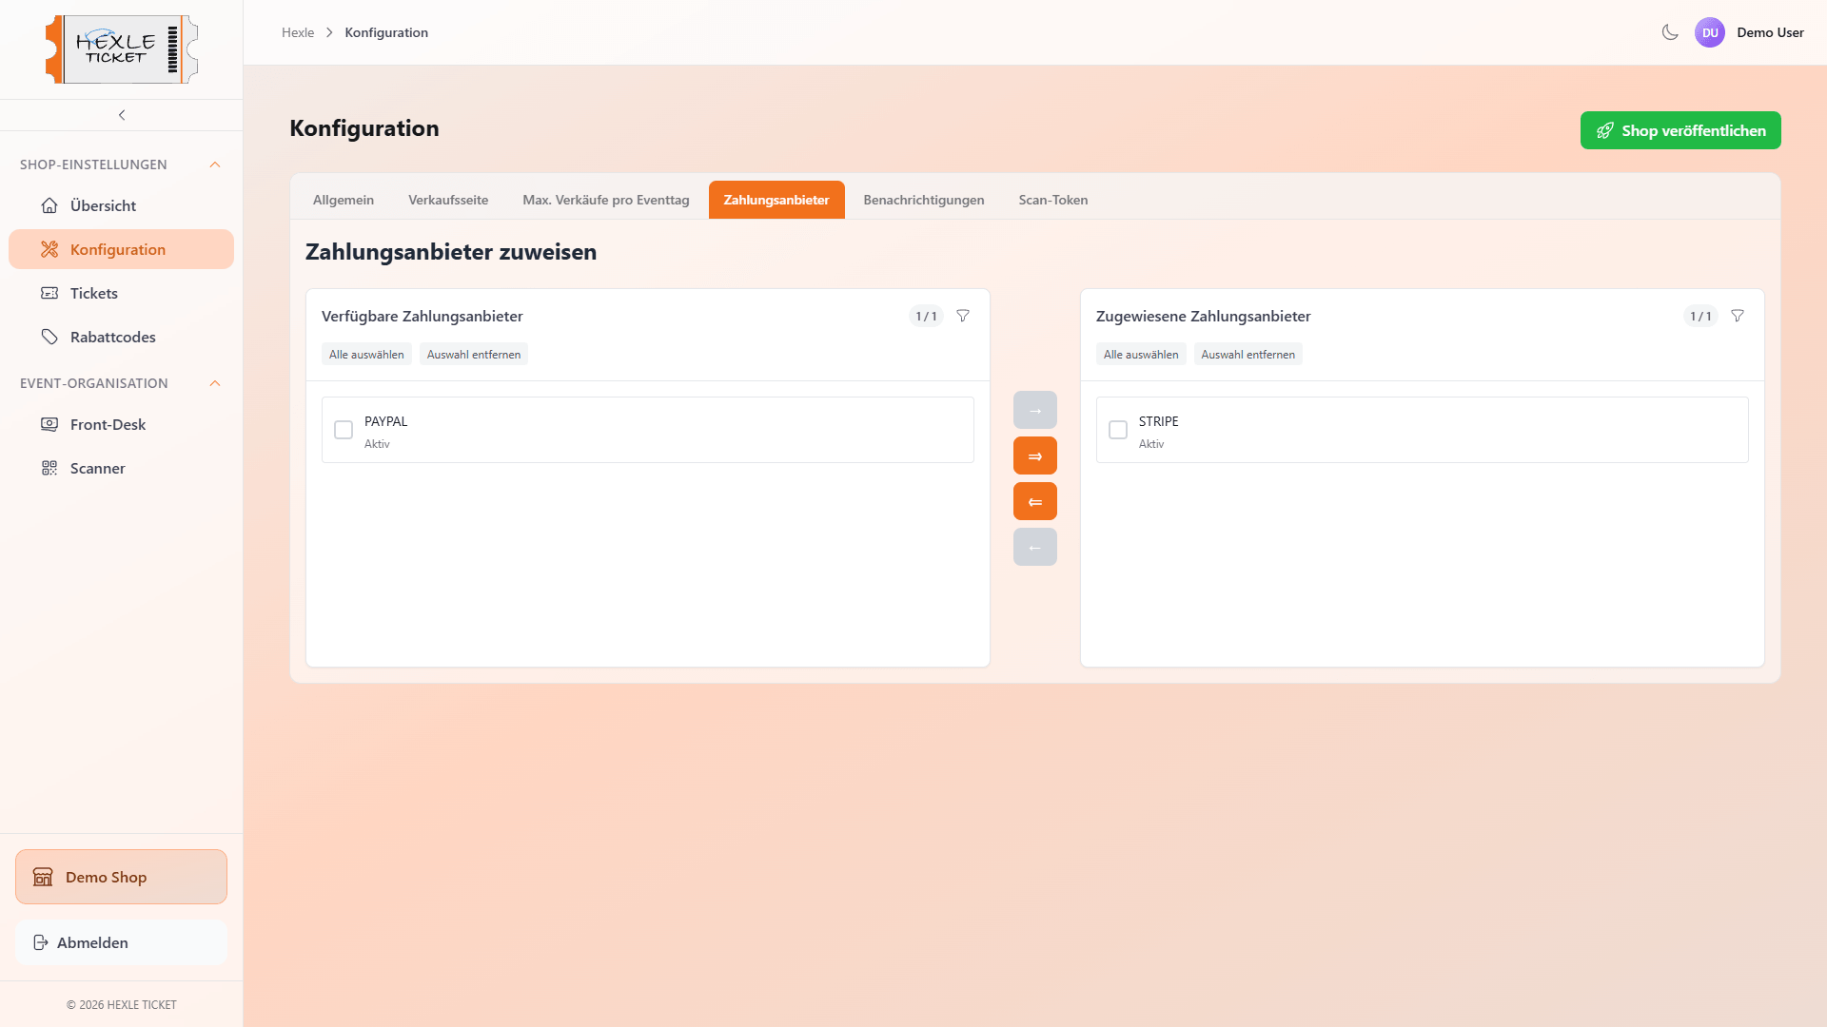Click filter icon in Verfügbare Zahlungsanbieter
Image resolution: width=1827 pixels, height=1027 pixels.
click(x=963, y=316)
